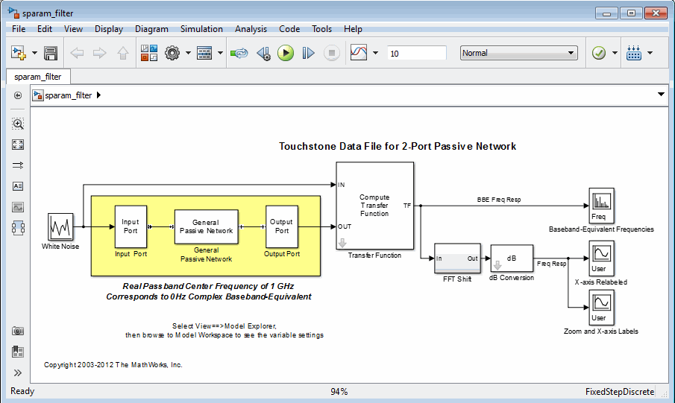
Task: Expand the gear icon dropdown arrow
Action: pos(188,53)
